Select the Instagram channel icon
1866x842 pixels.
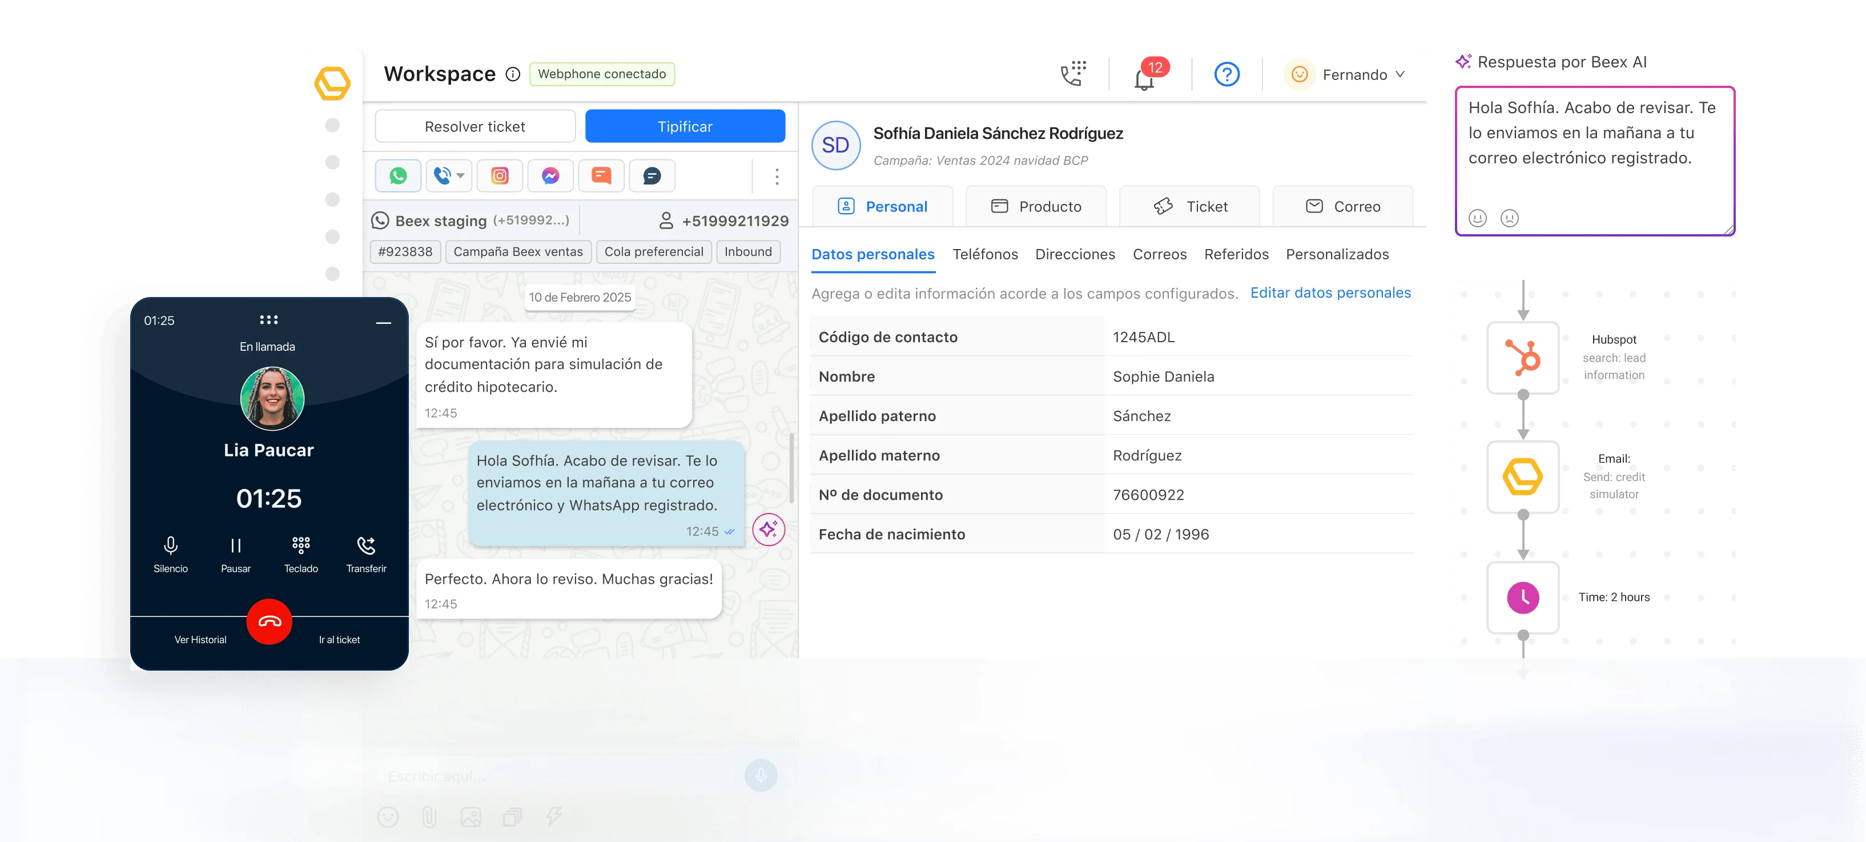point(500,176)
